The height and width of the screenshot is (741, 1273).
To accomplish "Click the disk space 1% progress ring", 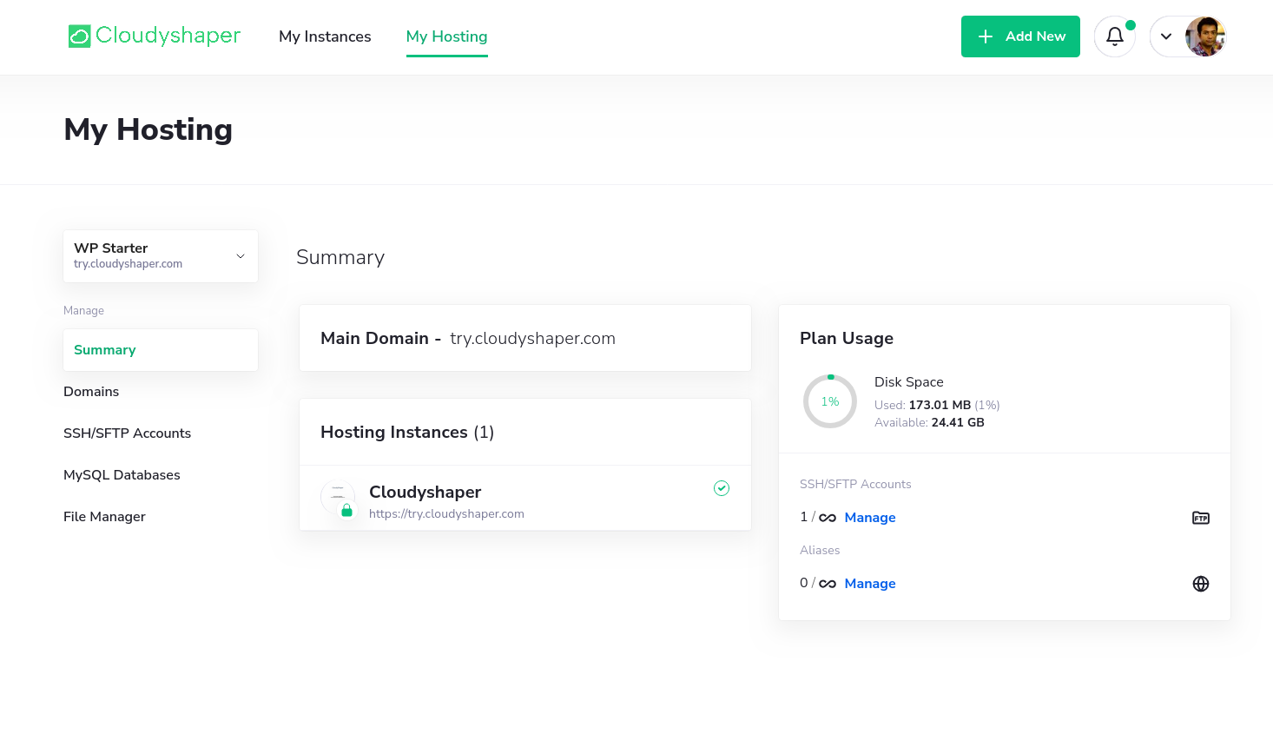I will [x=829, y=401].
